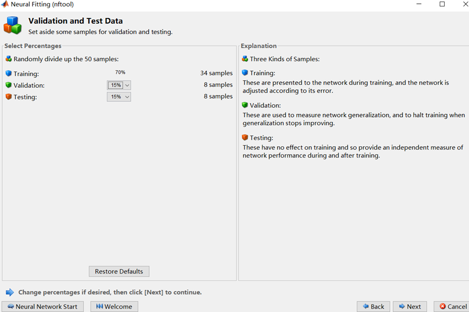Click the green Validation cube icon in Select Percentages

tap(8, 85)
